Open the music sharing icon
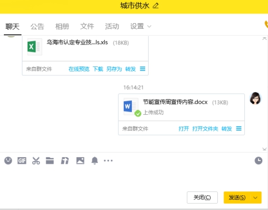The image size is (268, 210). 65,160
